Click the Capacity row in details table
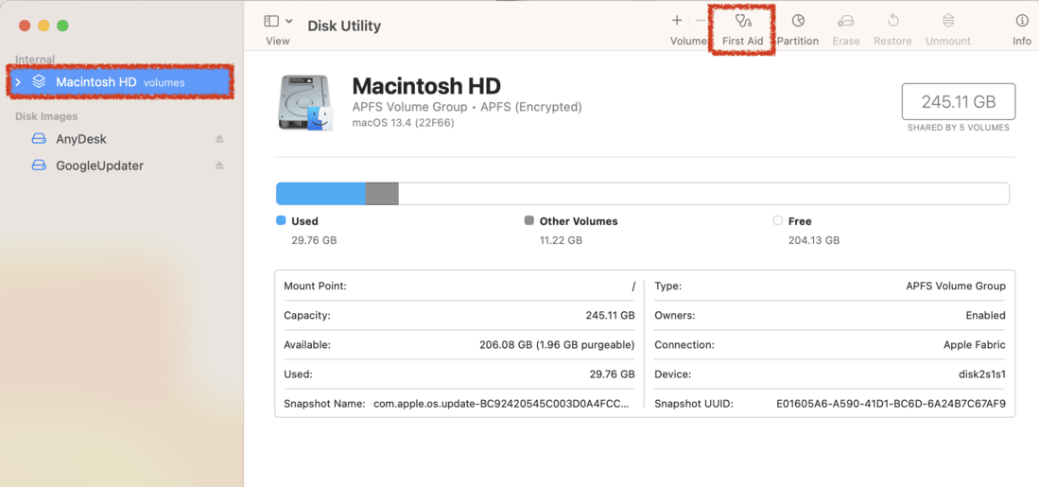1039x487 pixels. 459,316
